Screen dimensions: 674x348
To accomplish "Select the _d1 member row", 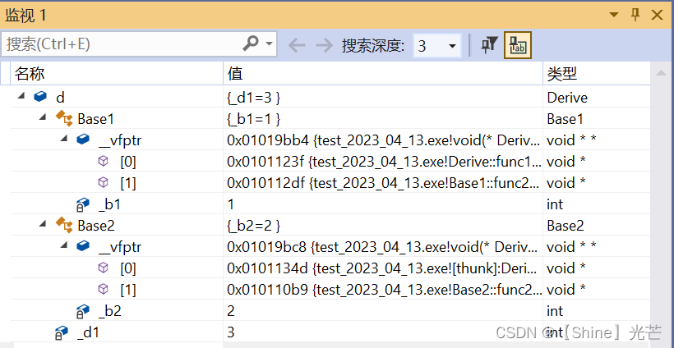I will point(88,333).
